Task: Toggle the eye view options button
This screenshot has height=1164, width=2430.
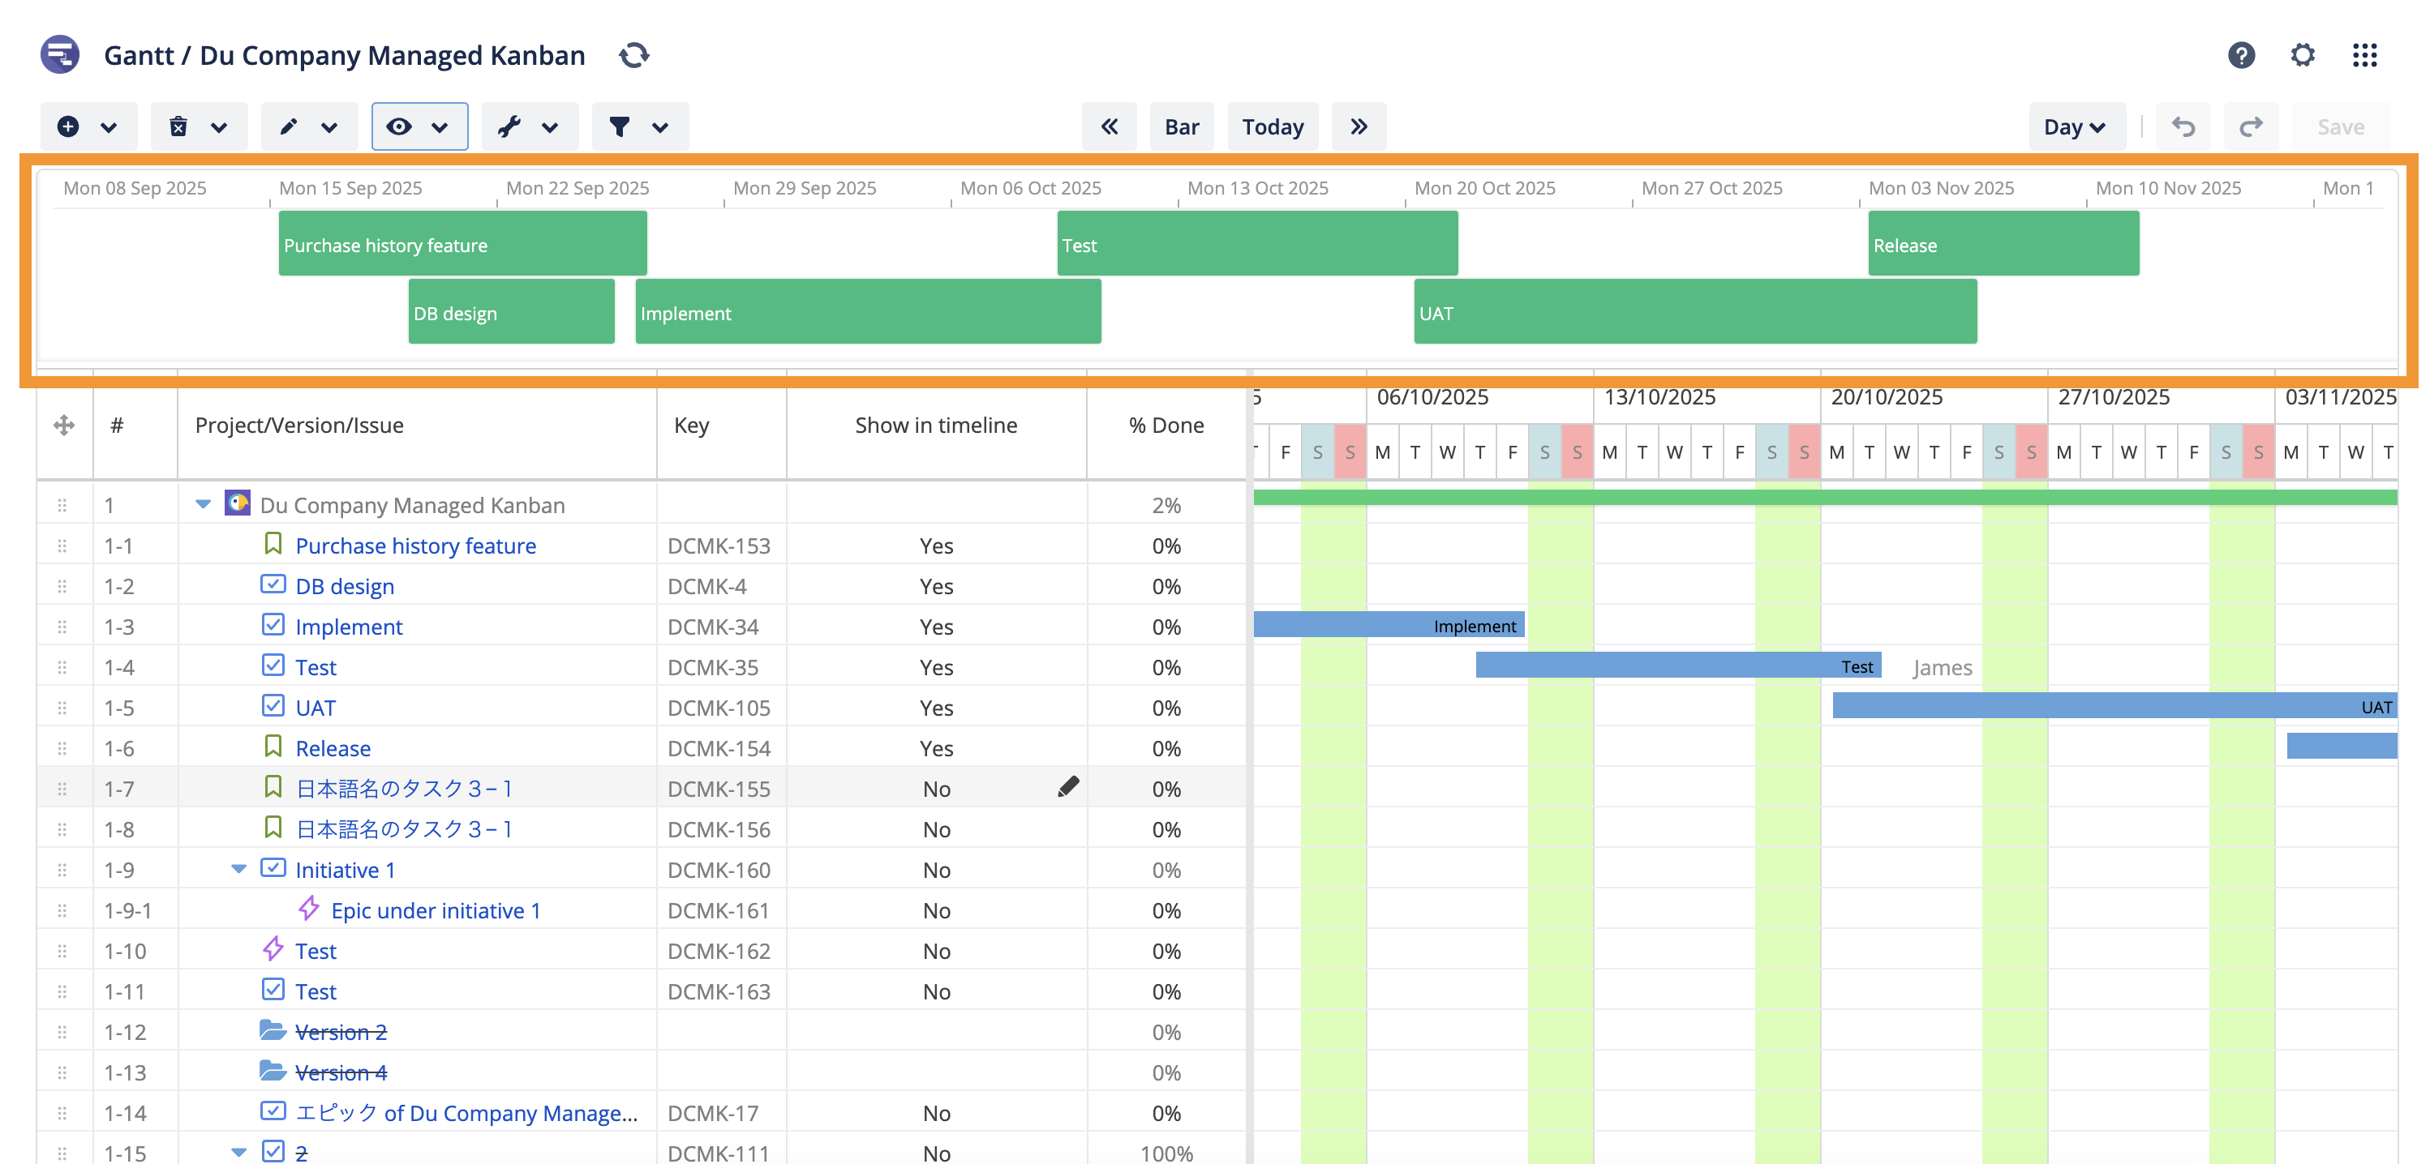Action: (399, 126)
